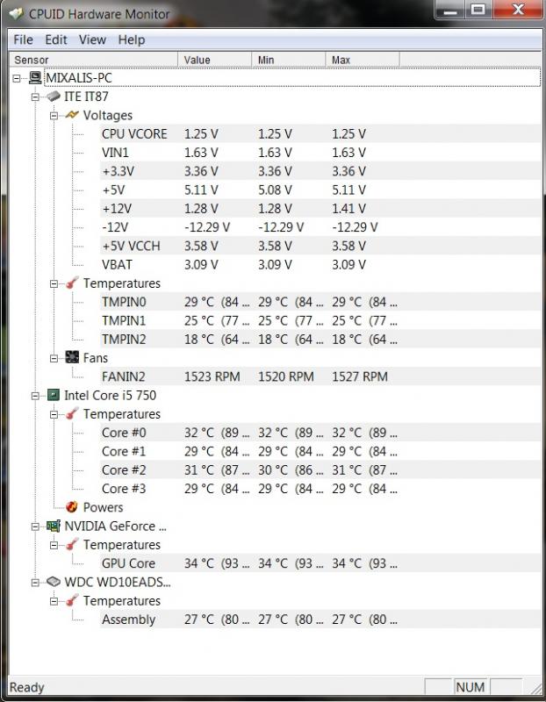The width and height of the screenshot is (546, 702).
Task: Click the Fans fan icon
Action: [x=72, y=357]
